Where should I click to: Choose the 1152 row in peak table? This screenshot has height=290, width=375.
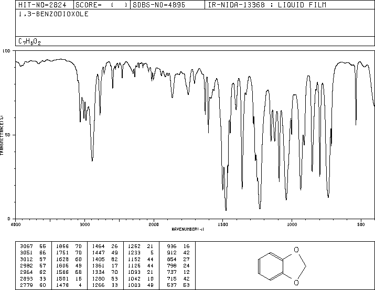coord(141,259)
